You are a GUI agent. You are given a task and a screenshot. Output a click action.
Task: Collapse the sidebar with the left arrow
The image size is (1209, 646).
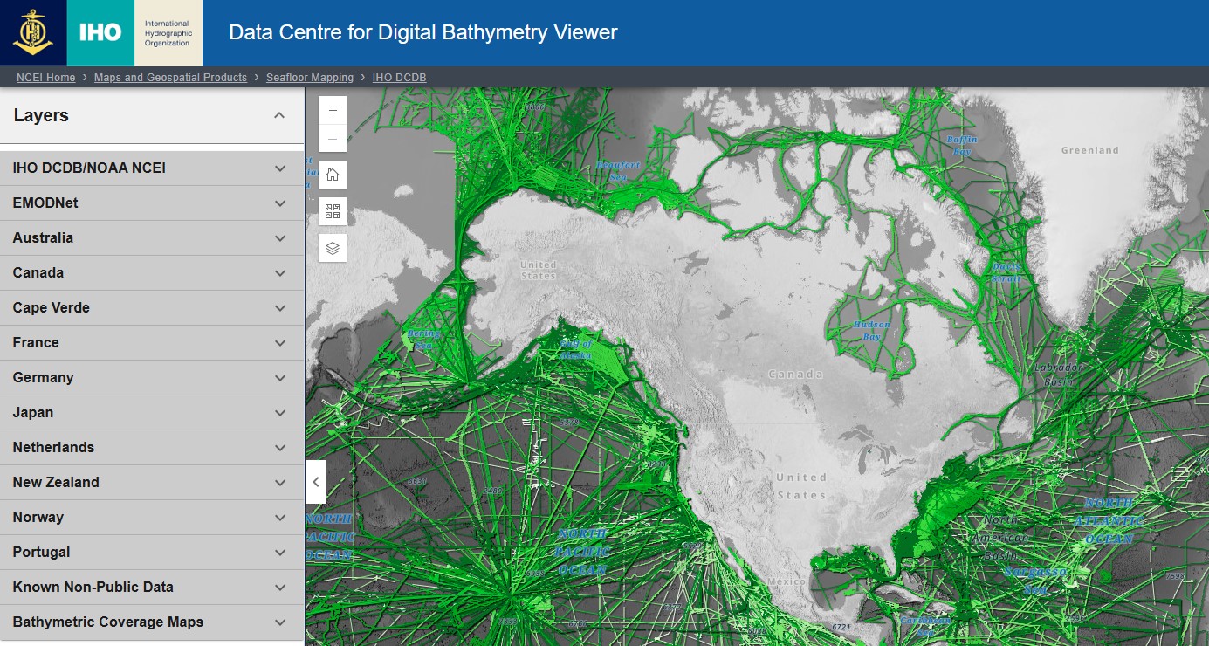pos(316,482)
